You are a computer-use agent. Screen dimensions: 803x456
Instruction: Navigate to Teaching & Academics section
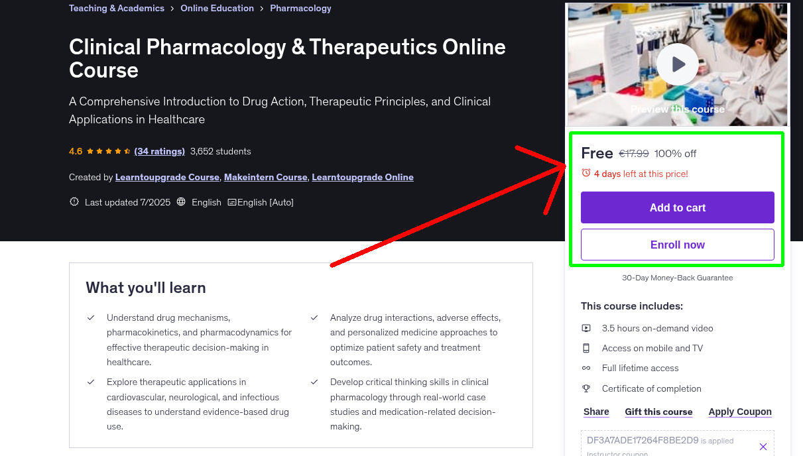coord(117,8)
